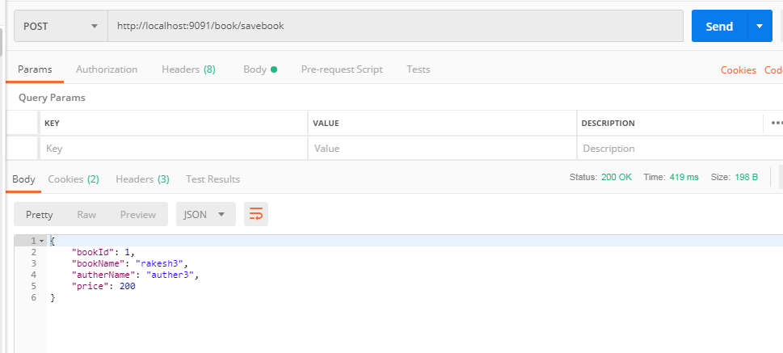Viewport: 783px width, 353px height.
Task: Open the JSON format dropdown
Action: (205, 214)
